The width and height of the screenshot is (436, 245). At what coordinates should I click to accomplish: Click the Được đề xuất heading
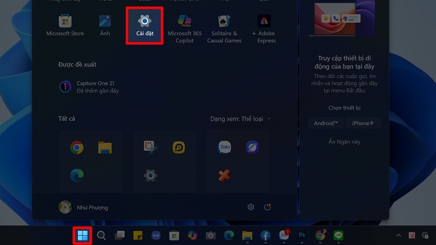click(77, 64)
